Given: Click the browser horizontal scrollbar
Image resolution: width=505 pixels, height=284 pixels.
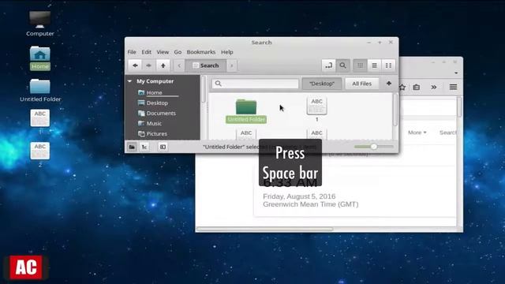Looking at the screenshot, I should pyautogui.click(x=265, y=230).
